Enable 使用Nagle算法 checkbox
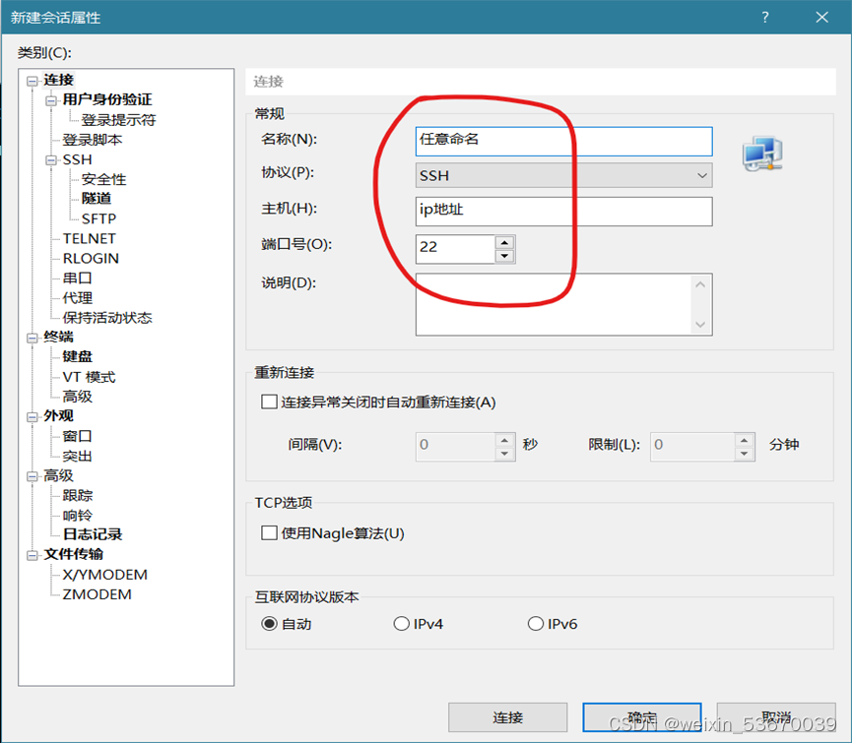This screenshot has width=852, height=743. pyautogui.click(x=269, y=533)
